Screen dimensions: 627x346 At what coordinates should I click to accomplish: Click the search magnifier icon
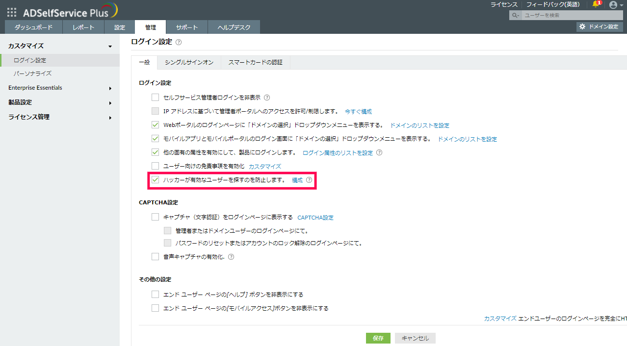[514, 15]
